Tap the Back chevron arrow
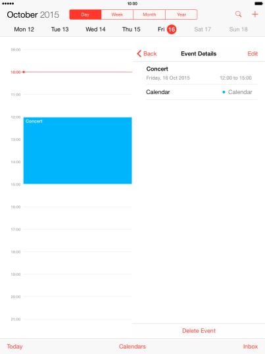This screenshot has width=265, height=354. tap(139, 54)
